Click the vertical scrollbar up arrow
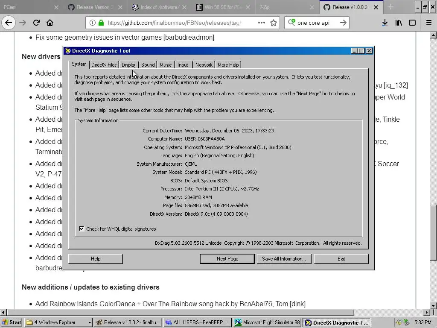Viewport: 437px width, 328px height. (x=434, y=35)
